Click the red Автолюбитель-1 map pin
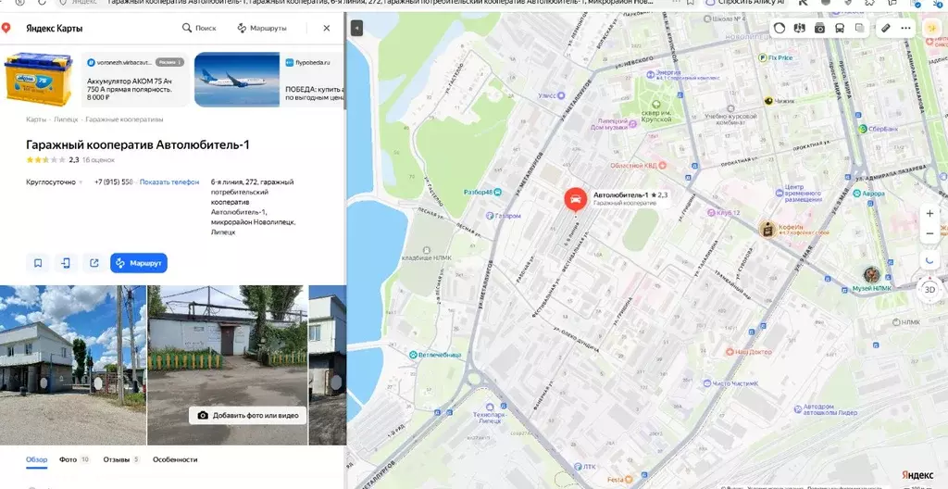The width and height of the screenshot is (948, 489). [575, 200]
